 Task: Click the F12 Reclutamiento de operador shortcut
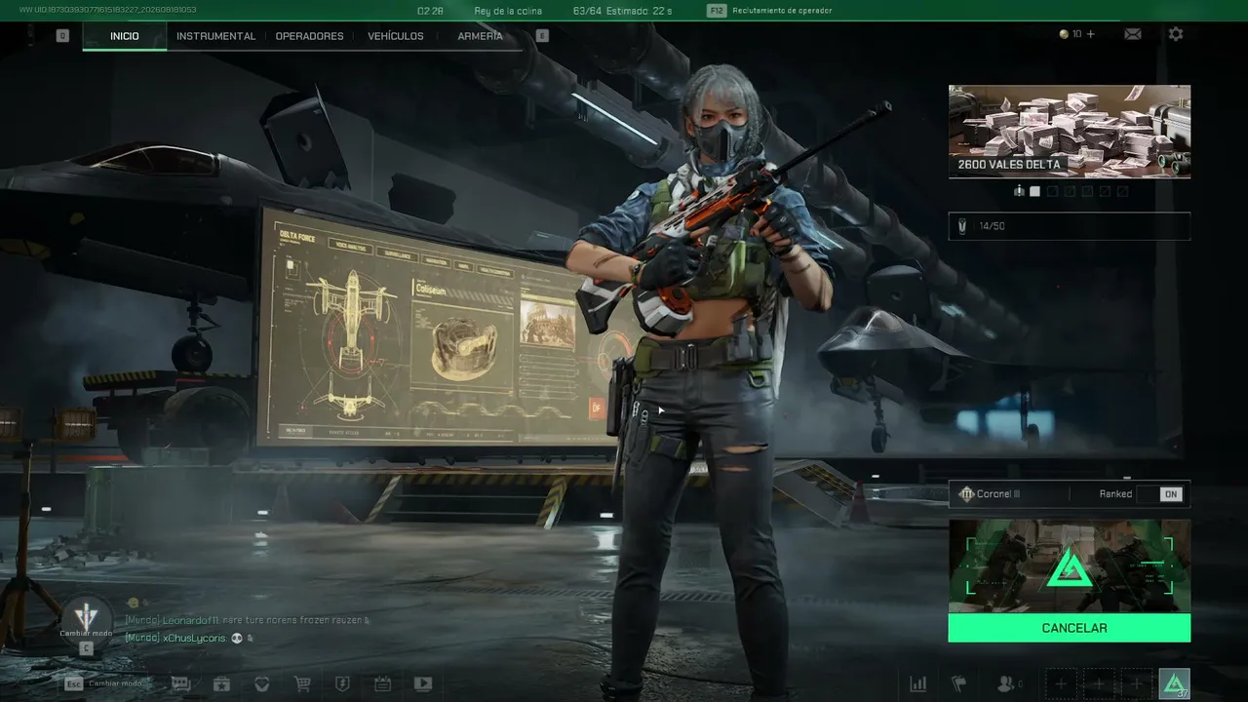pos(769,10)
